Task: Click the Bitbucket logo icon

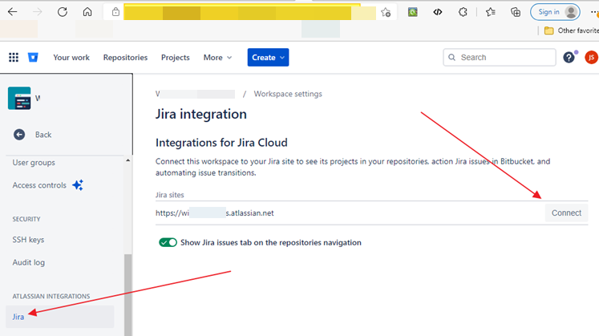Action: pos(33,57)
